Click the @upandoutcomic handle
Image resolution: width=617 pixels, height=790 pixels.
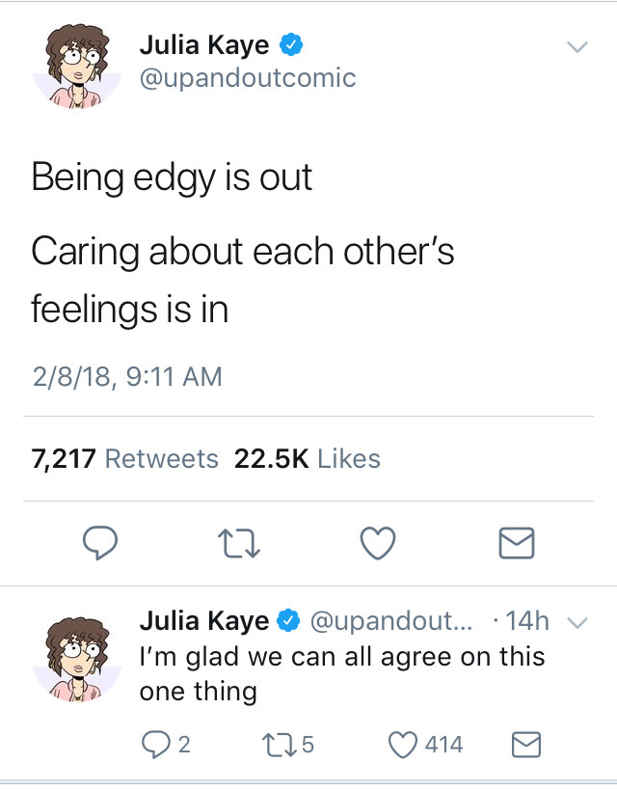pyautogui.click(x=249, y=78)
